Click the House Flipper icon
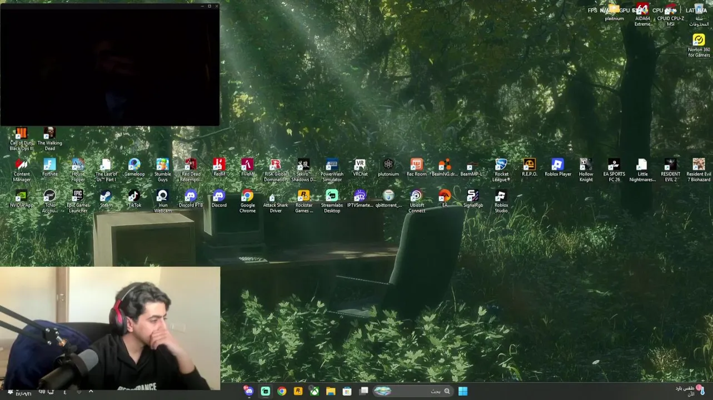The width and height of the screenshot is (713, 400). click(78, 170)
